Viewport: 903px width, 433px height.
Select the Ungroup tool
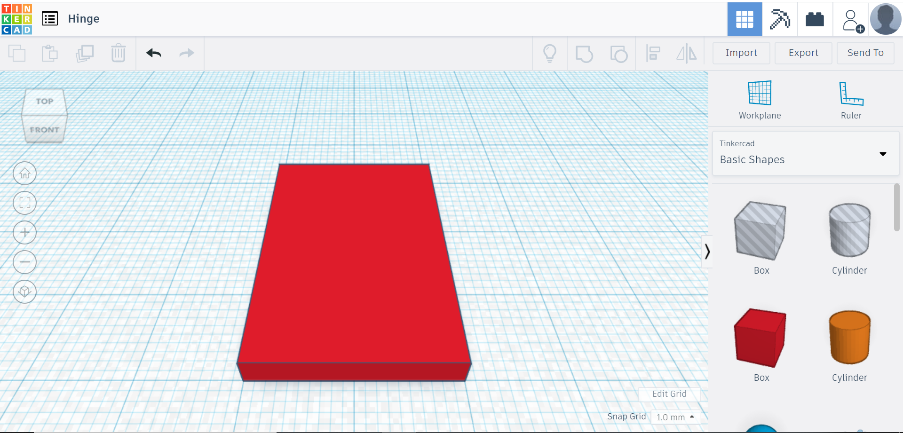tap(619, 53)
